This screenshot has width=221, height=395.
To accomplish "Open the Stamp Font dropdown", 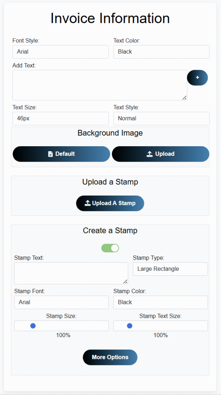I will (61, 302).
